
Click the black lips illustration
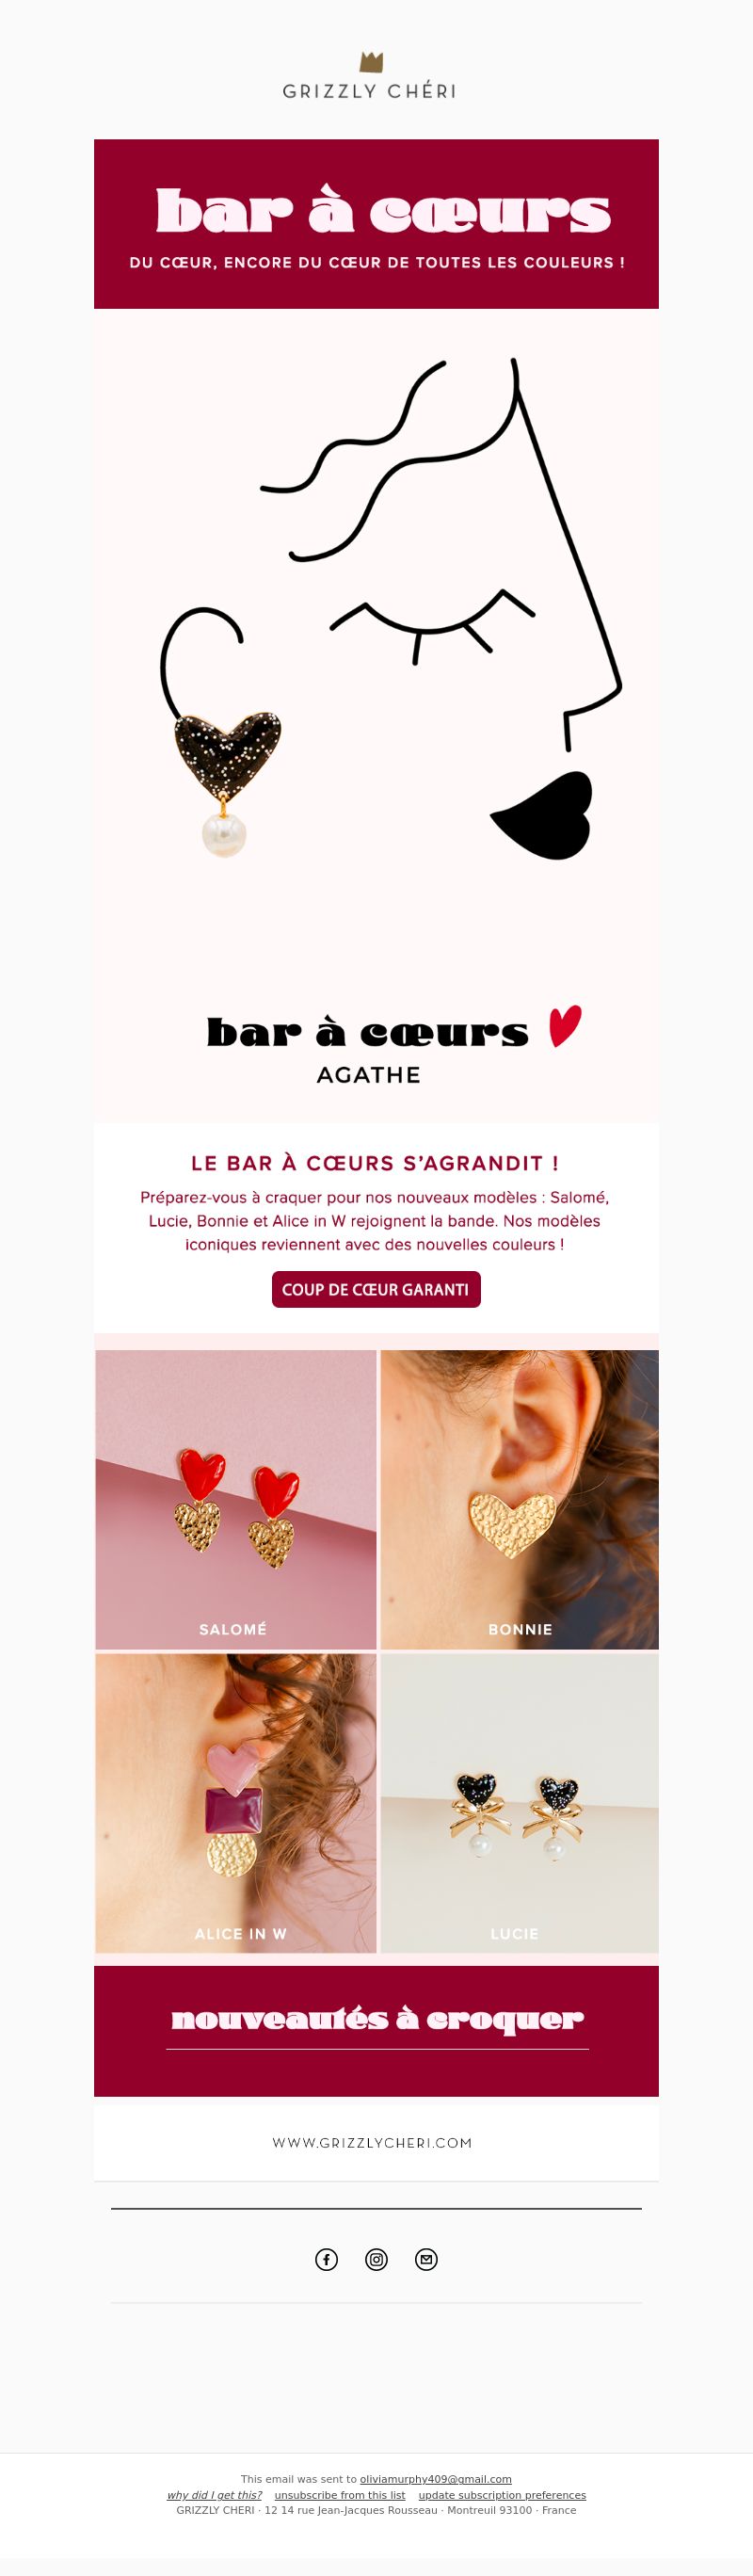click(x=543, y=815)
